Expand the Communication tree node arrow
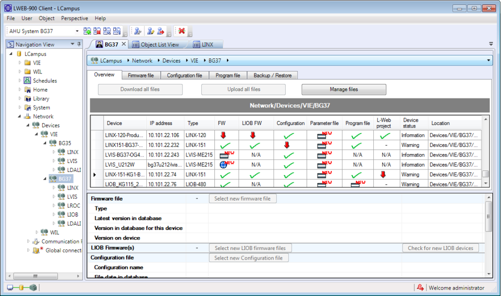The height and width of the screenshot is (296, 501). (28, 241)
